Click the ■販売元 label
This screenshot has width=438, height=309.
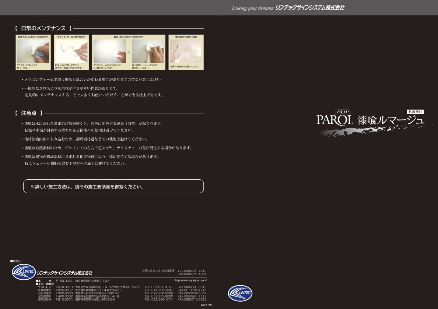click(15, 261)
